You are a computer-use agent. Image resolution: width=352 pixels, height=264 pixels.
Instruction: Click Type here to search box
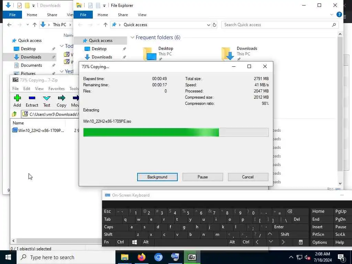click(x=66, y=257)
